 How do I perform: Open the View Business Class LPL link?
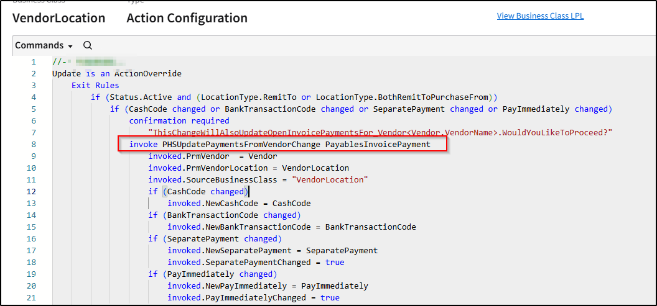coord(540,16)
